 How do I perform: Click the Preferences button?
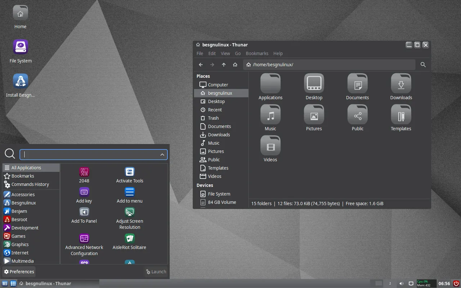point(19,272)
